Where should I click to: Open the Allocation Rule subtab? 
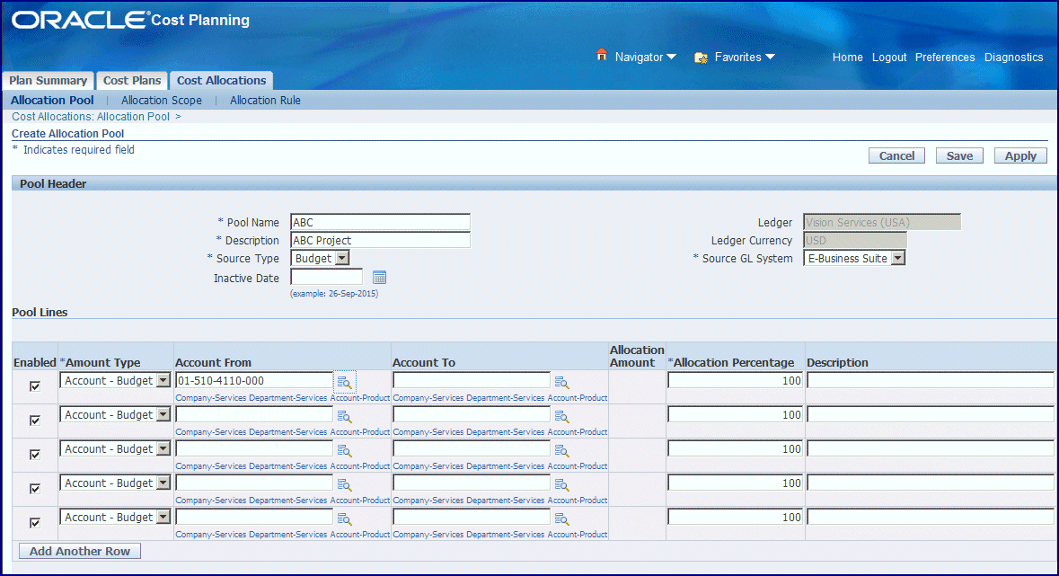tap(266, 100)
